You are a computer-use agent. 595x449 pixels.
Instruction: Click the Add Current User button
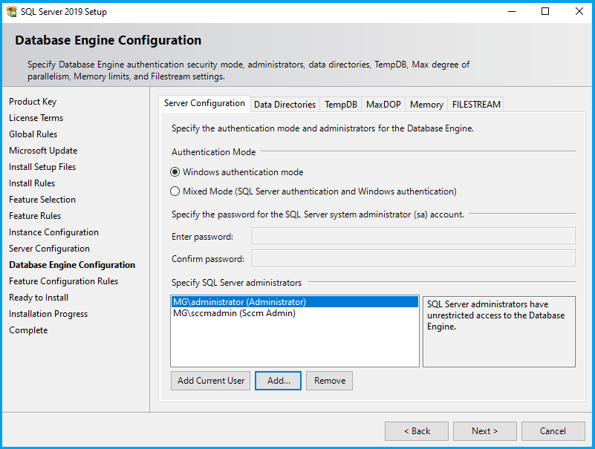click(211, 381)
